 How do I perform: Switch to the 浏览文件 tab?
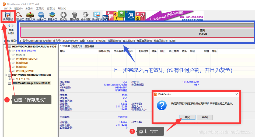click(x=77, y=46)
